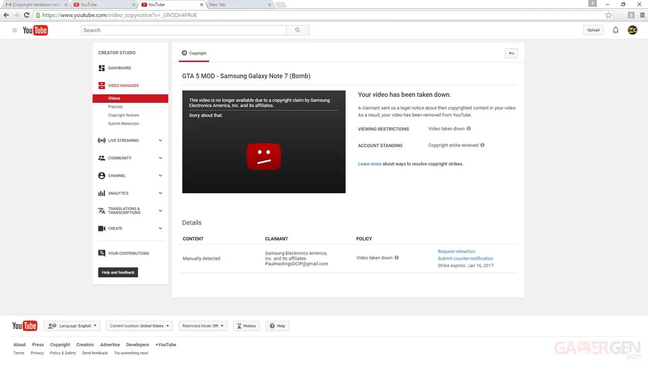Screen dimensions: 648x366
Task: Click the Upload button
Action: (x=593, y=30)
